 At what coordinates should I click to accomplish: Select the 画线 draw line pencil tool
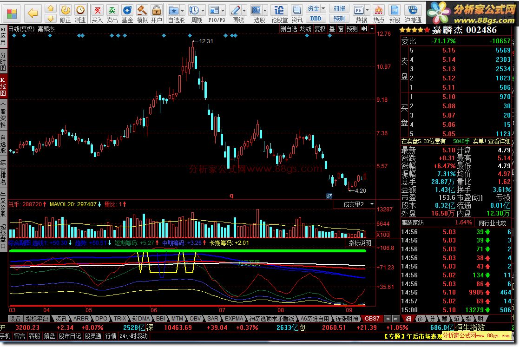(x=236, y=10)
